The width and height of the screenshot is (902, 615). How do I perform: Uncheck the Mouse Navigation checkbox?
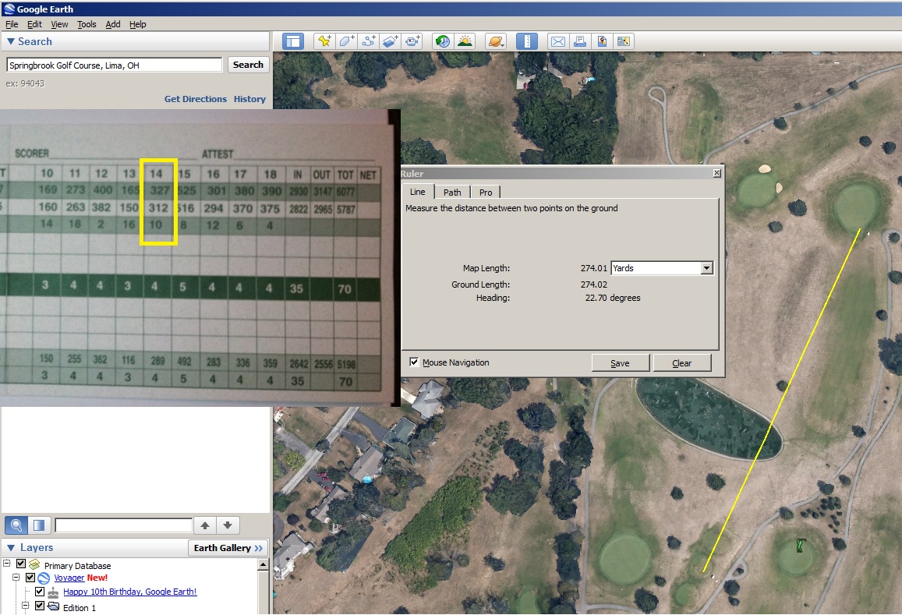click(x=414, y=362)
